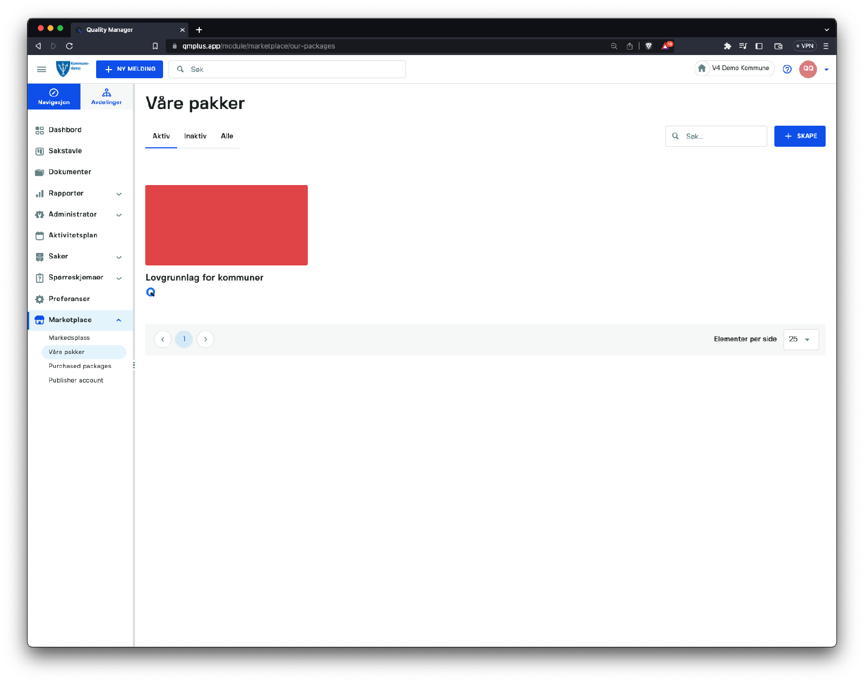Open Avdelinger organization panel
864x683 pixels.
pyautogui.click(x=106, y=97)
